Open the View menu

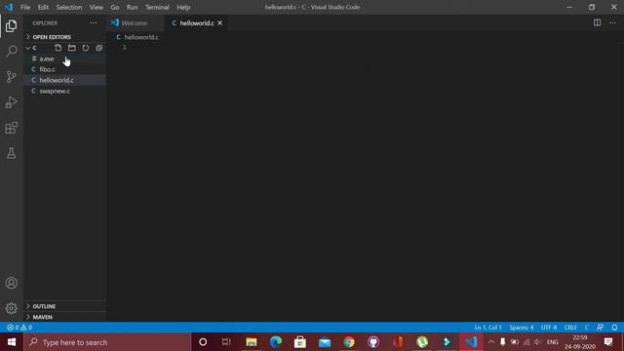97,7
